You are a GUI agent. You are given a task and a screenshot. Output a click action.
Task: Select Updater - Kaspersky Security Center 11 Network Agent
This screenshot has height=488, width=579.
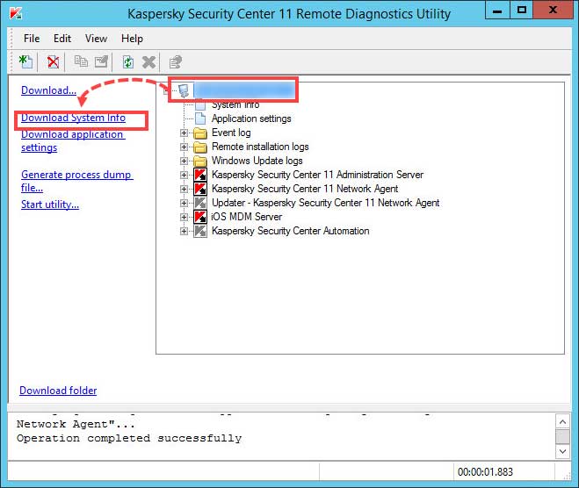[325, 203]
